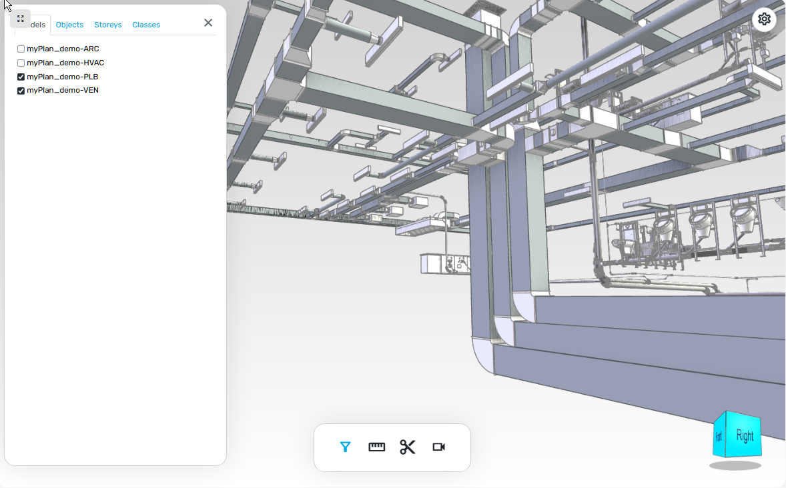
Task: Switch to the Objects tab
Action: pyautogui.click(x=69, y=25)
